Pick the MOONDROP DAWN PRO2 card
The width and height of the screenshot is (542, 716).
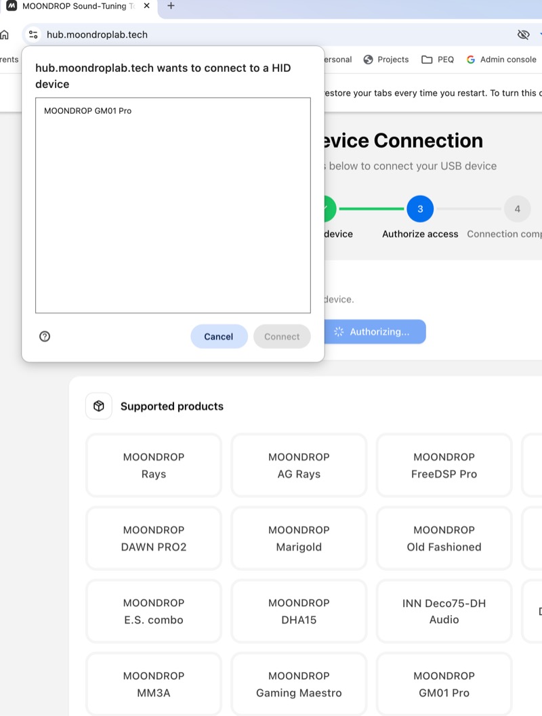point(154,539)
